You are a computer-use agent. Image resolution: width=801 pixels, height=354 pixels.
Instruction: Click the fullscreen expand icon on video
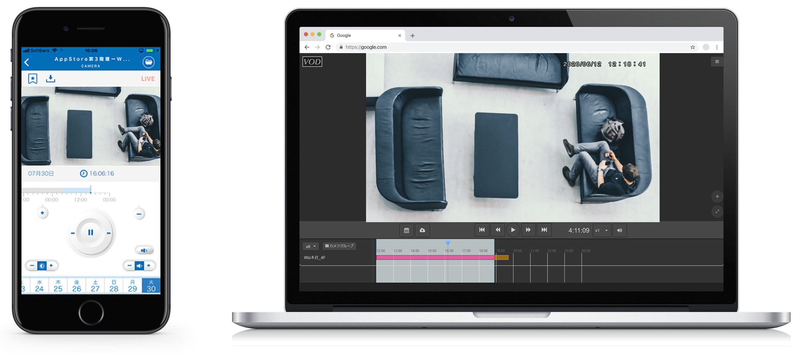click(x=717, y=211)
